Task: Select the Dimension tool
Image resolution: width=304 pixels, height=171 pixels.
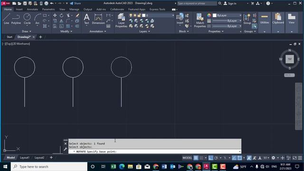Action: 98,19
